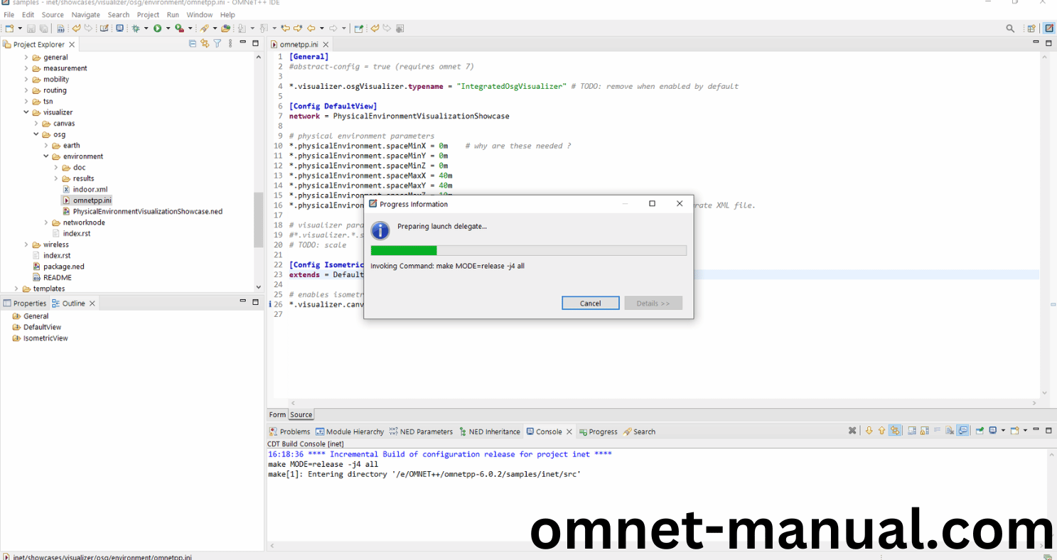Close the Project Explorer view tab

[72, 44]
